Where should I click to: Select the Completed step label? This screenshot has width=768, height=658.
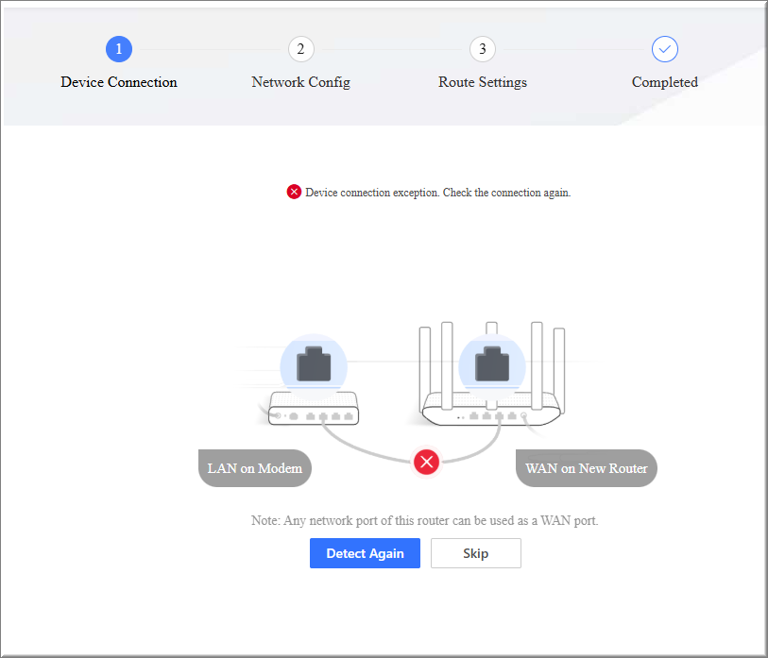[665, 82]
